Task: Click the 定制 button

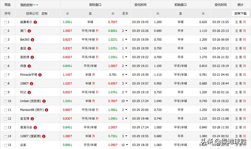Action: tap(44, 14)
